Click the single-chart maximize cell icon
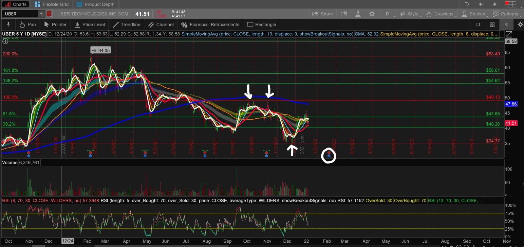Viewport: 524px width, 247px height. 478,25
